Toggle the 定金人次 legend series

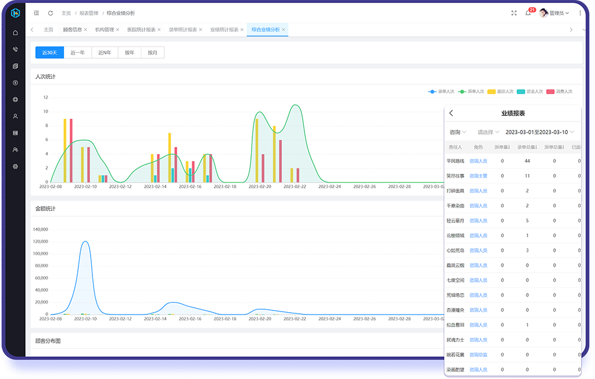click(530, 91)
